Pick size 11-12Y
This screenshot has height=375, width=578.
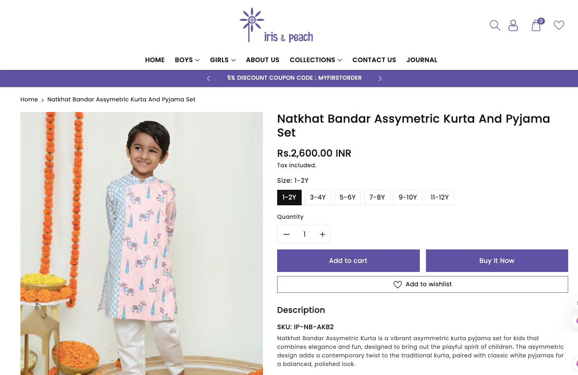[439, 198]
